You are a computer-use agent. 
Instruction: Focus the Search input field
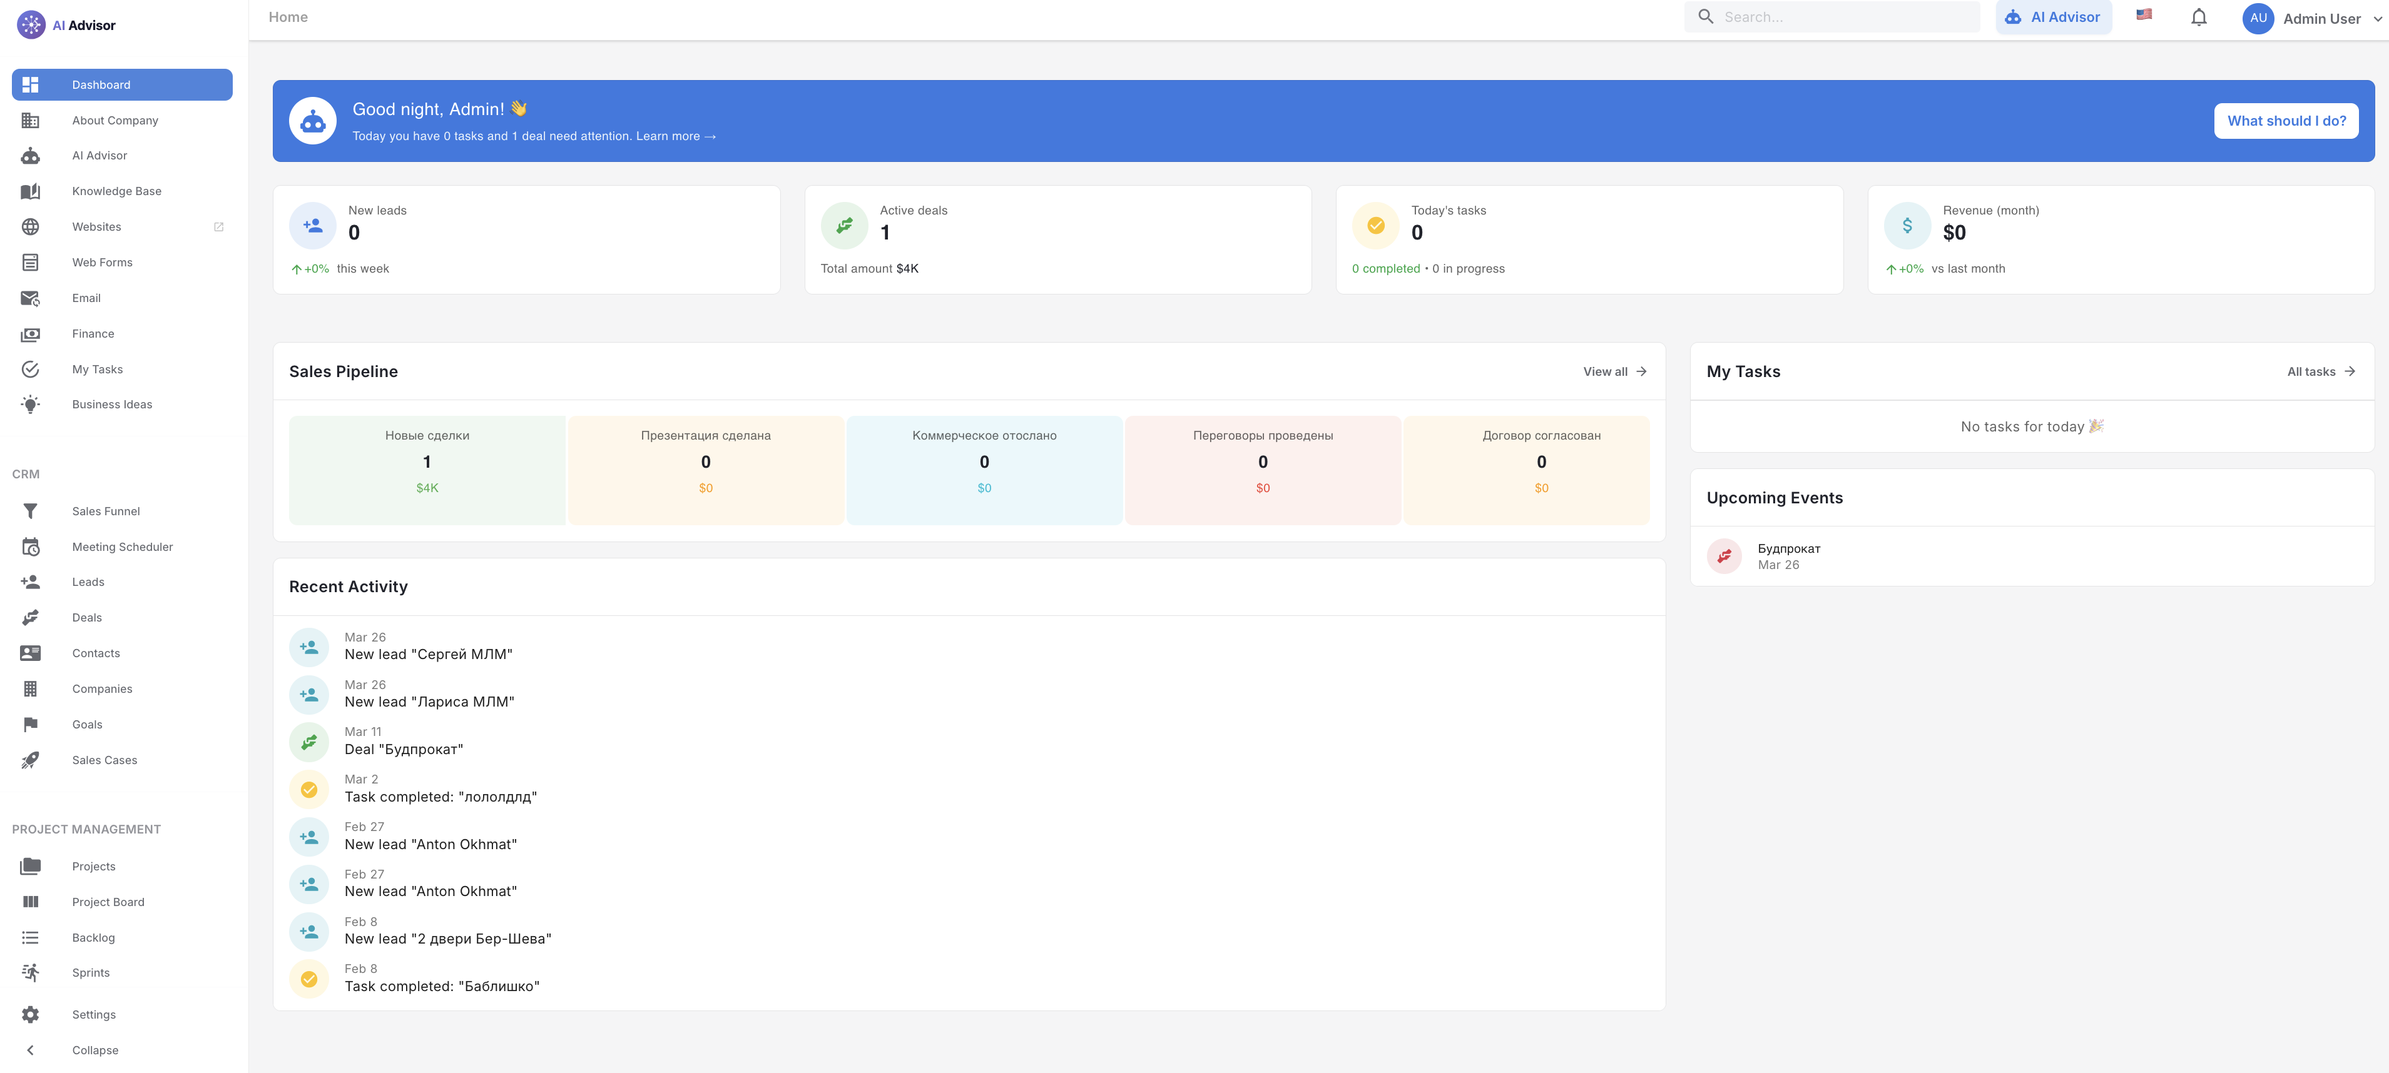click(x=1831, y=17)
